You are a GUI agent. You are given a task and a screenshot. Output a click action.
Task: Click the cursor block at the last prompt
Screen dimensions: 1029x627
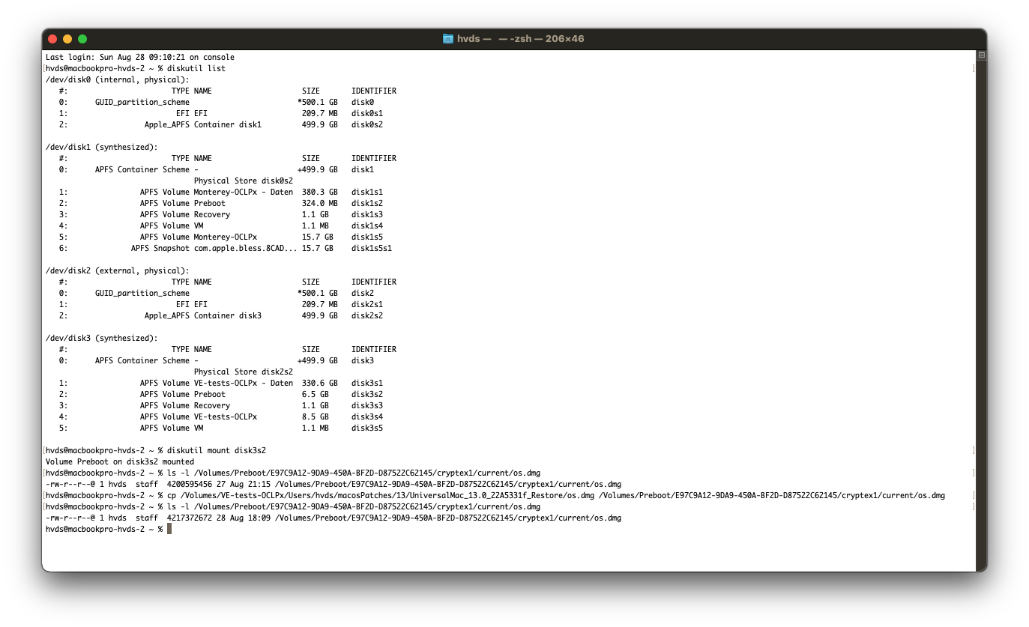point(170,529)
